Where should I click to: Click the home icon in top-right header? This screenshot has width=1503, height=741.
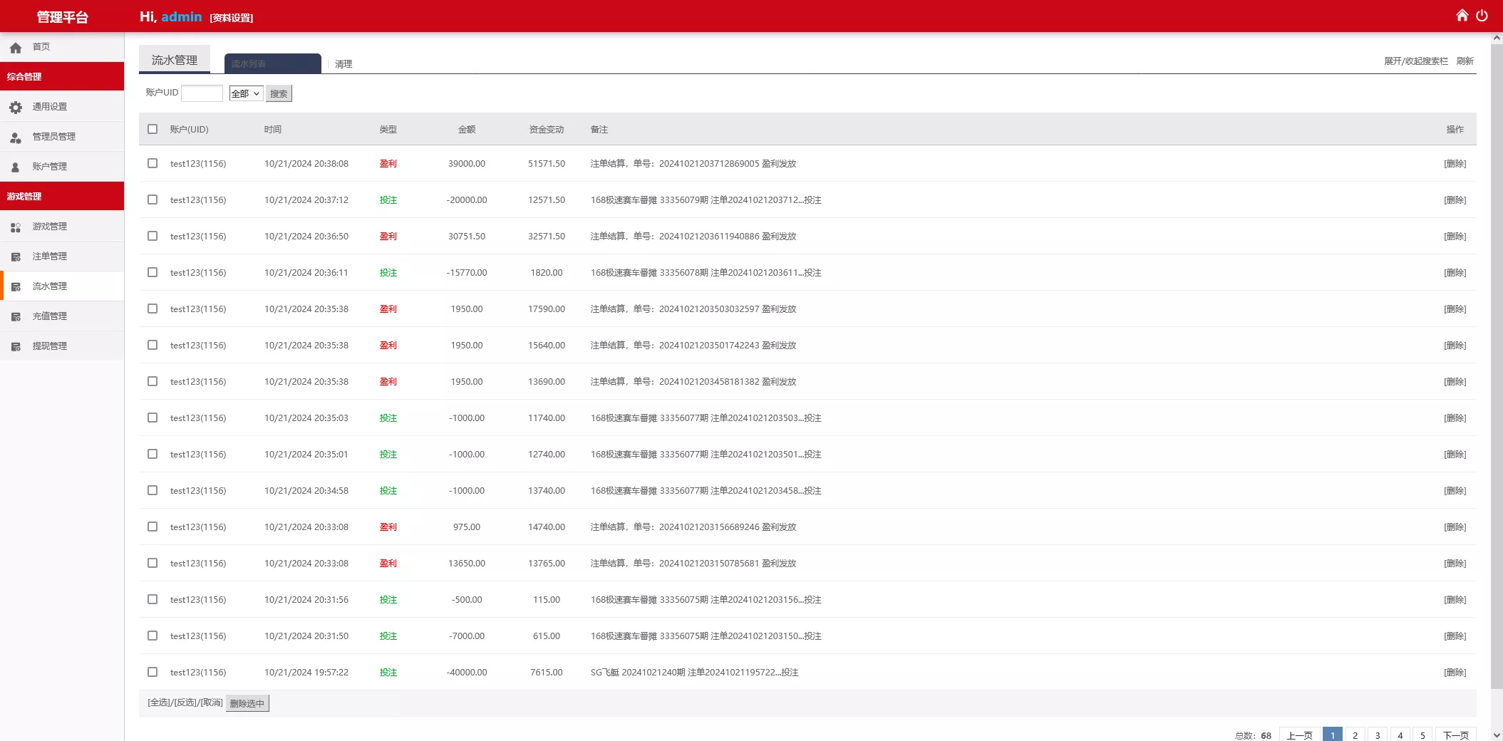click(x=1462, y=16)
